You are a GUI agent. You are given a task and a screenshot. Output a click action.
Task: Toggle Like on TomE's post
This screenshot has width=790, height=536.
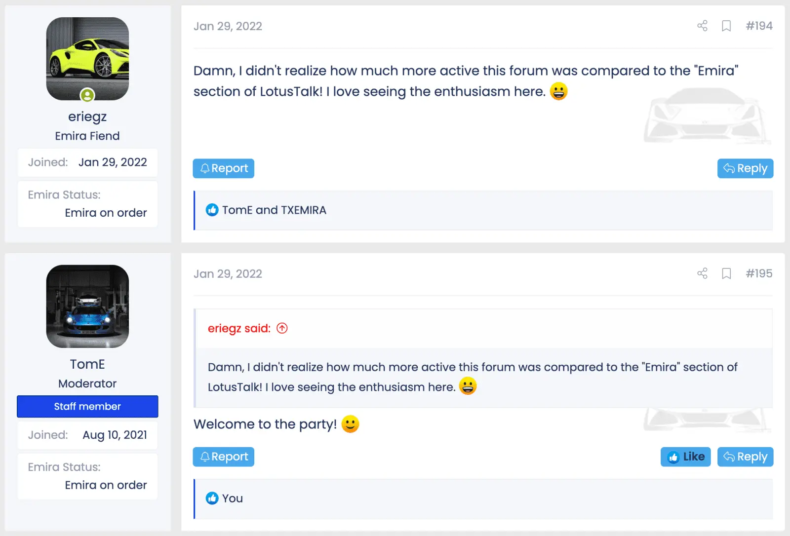tap(685, 457)
